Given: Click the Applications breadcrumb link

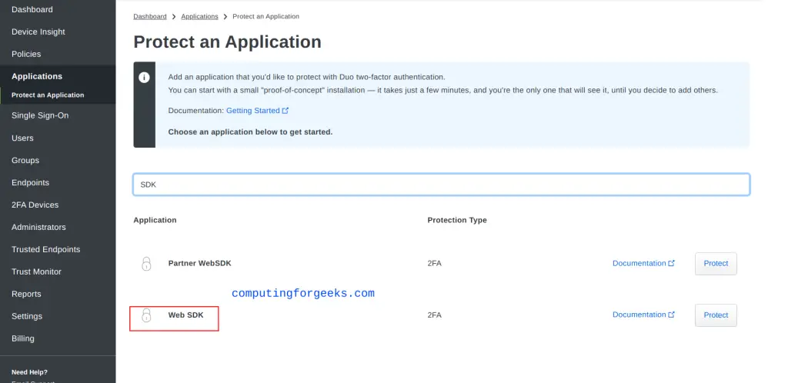Looking at the screenshot, I should [199, 17].
